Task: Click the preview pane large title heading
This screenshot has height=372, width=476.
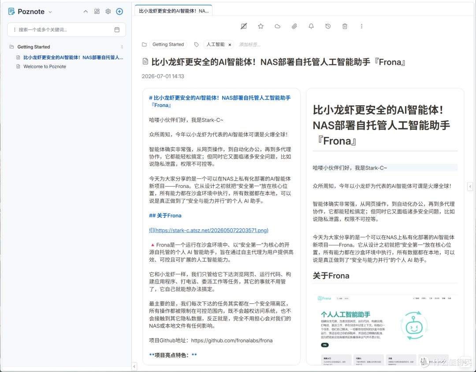Action: (381, 125)
